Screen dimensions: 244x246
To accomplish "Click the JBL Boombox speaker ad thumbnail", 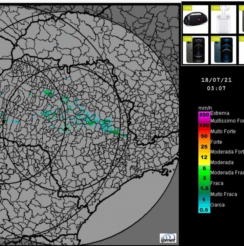I will pos(195,20).
